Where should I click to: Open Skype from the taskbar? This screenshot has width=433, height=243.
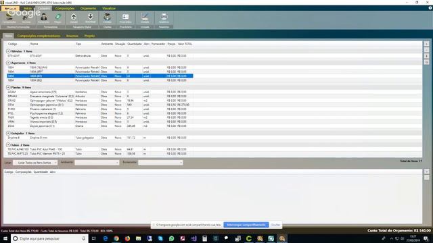tap(160, 238)
